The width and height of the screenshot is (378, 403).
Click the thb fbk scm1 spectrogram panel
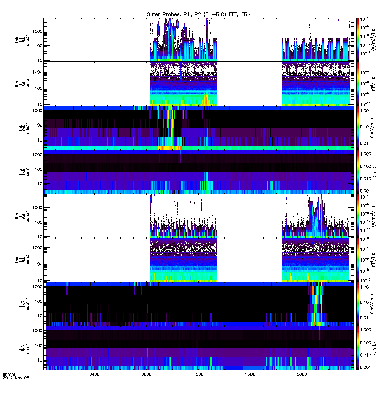(199, 172)
